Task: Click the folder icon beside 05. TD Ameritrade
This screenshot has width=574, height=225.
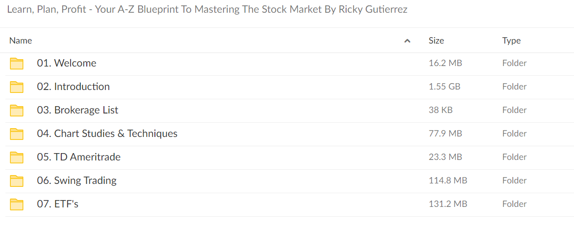Action: click(x=17, y=157)
